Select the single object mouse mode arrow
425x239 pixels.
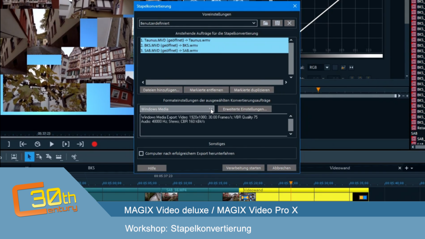(29, 156)
